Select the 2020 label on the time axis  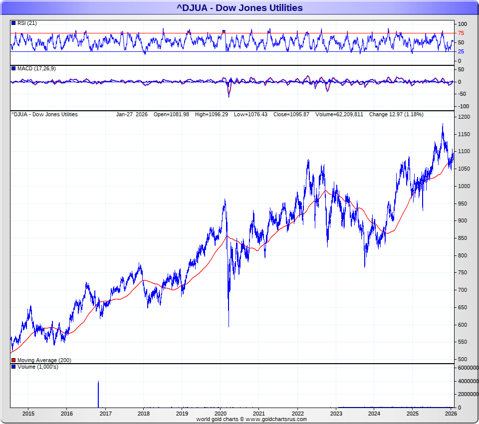click(221, 414)
